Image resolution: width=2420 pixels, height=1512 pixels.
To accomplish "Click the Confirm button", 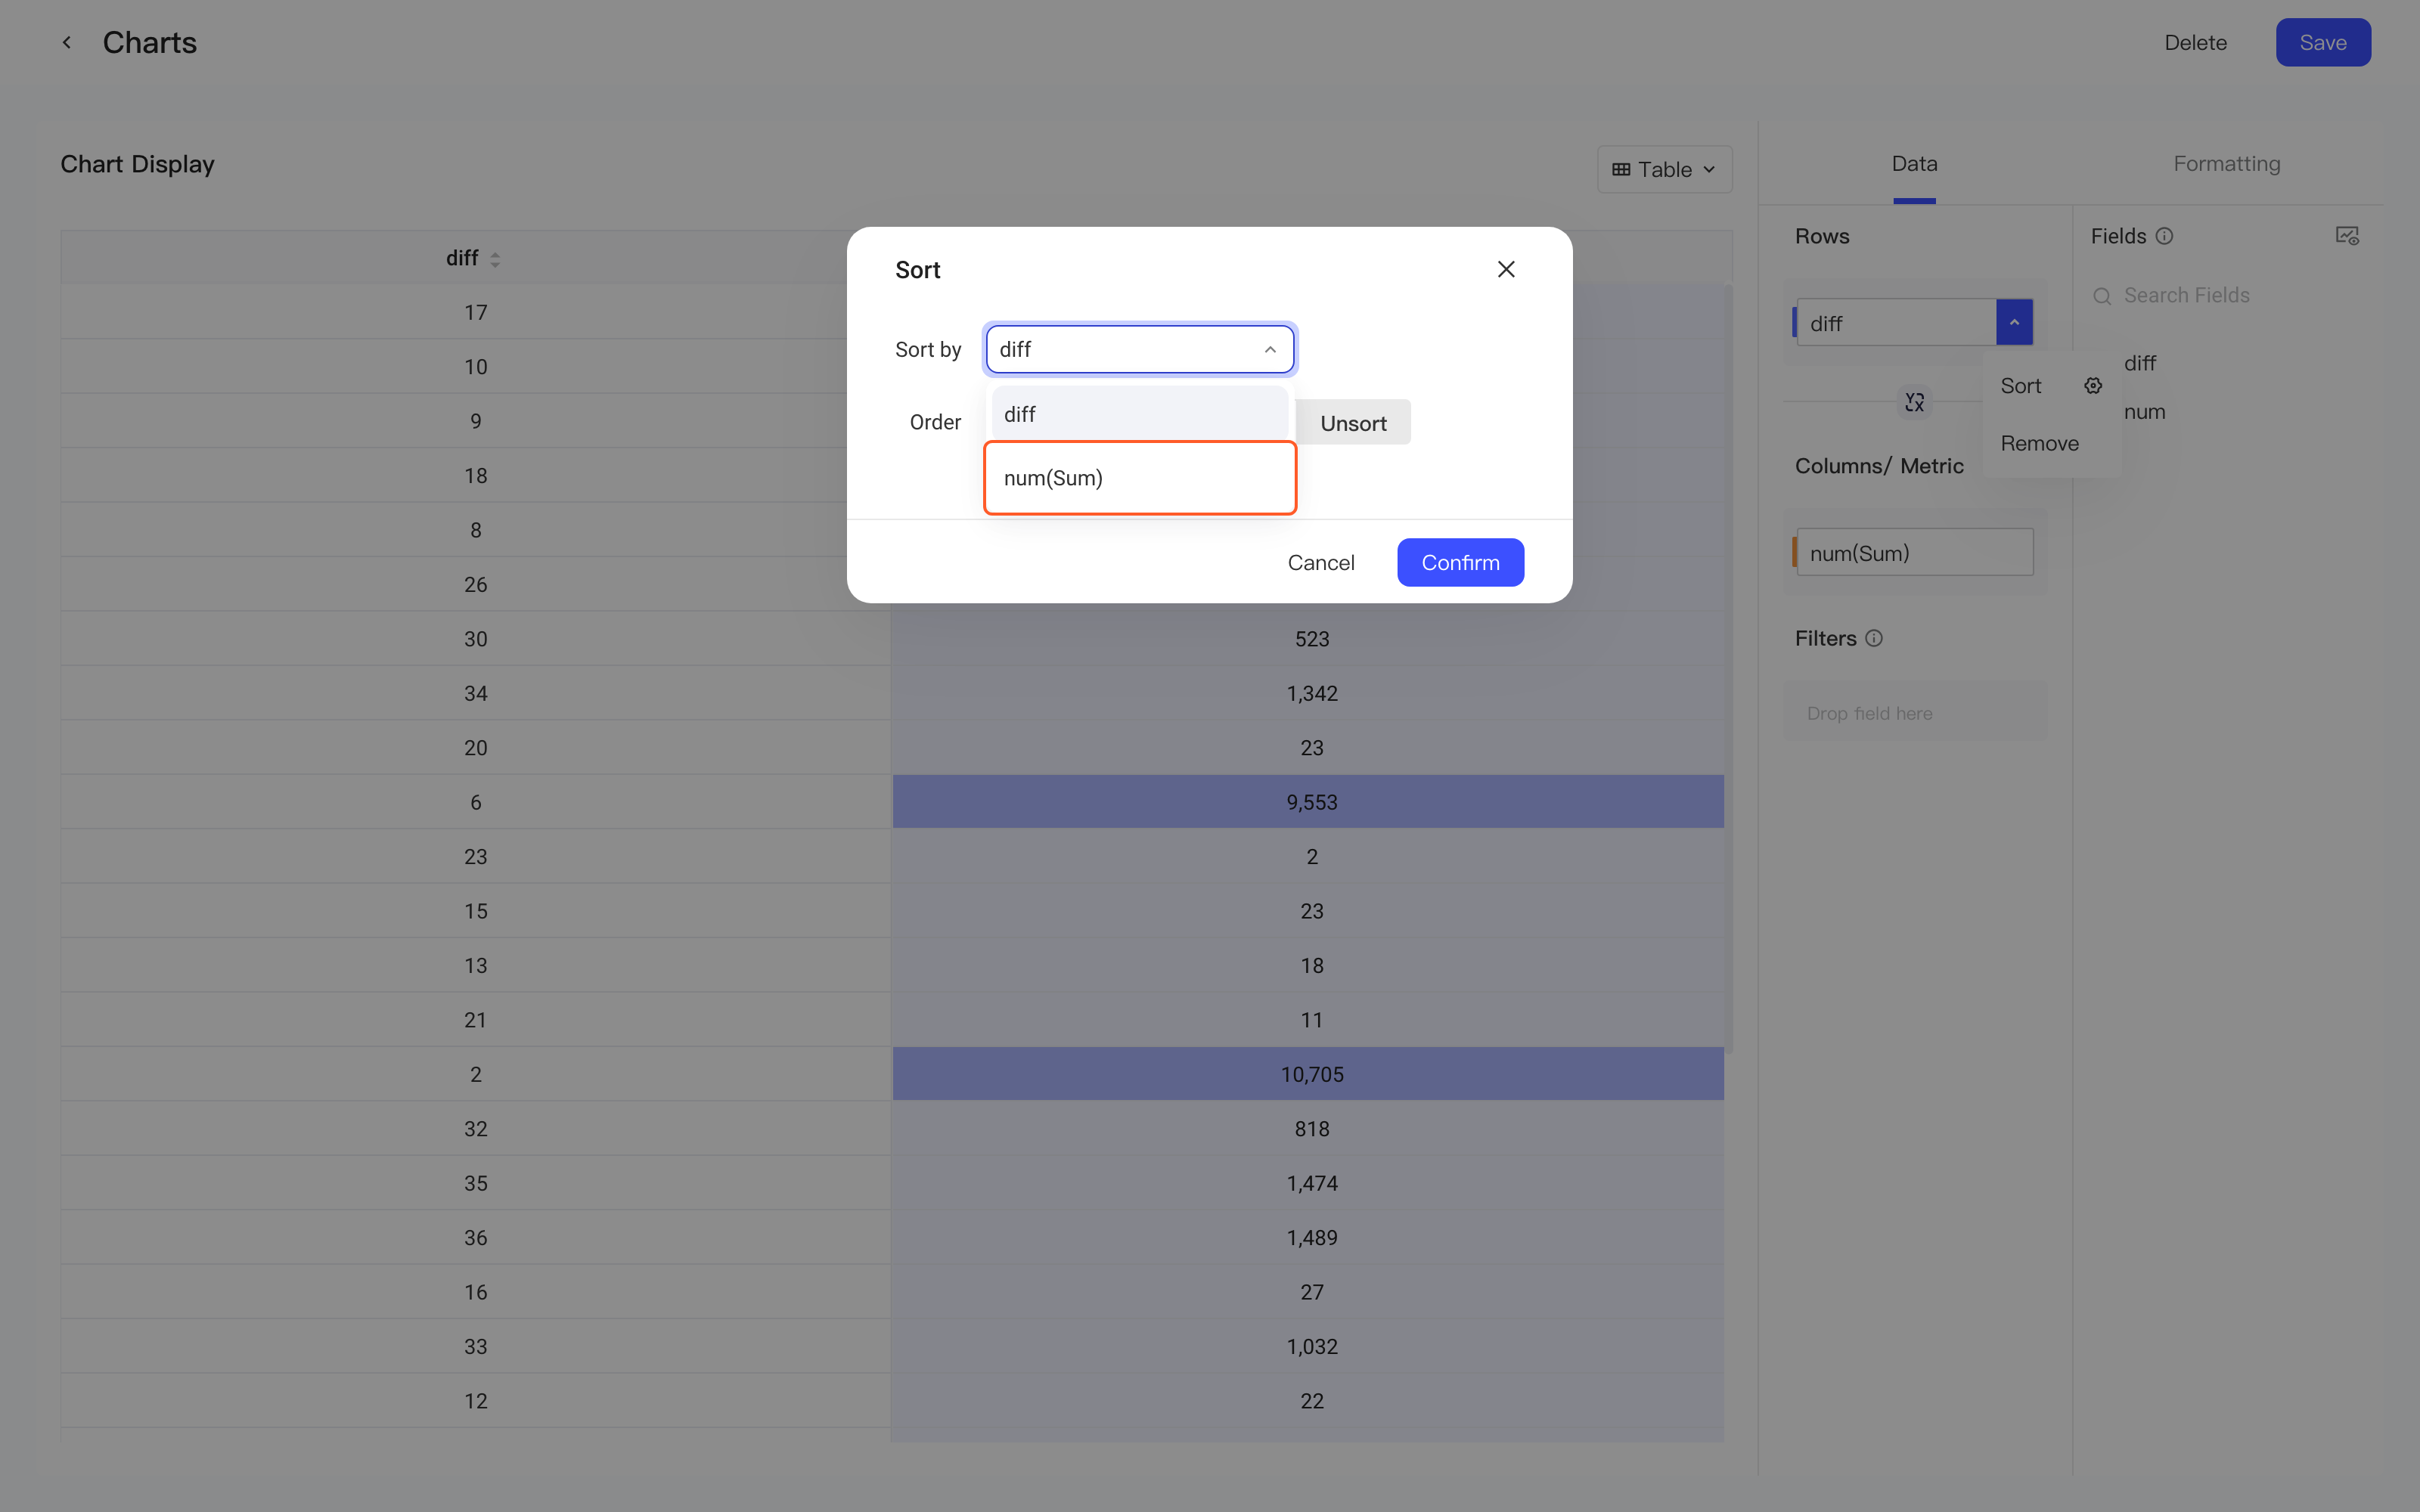I will click(1460, 562).
